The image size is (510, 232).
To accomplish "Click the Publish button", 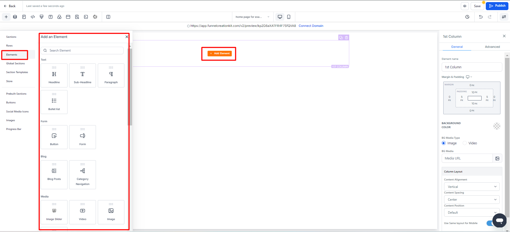I will coord(497,6).
